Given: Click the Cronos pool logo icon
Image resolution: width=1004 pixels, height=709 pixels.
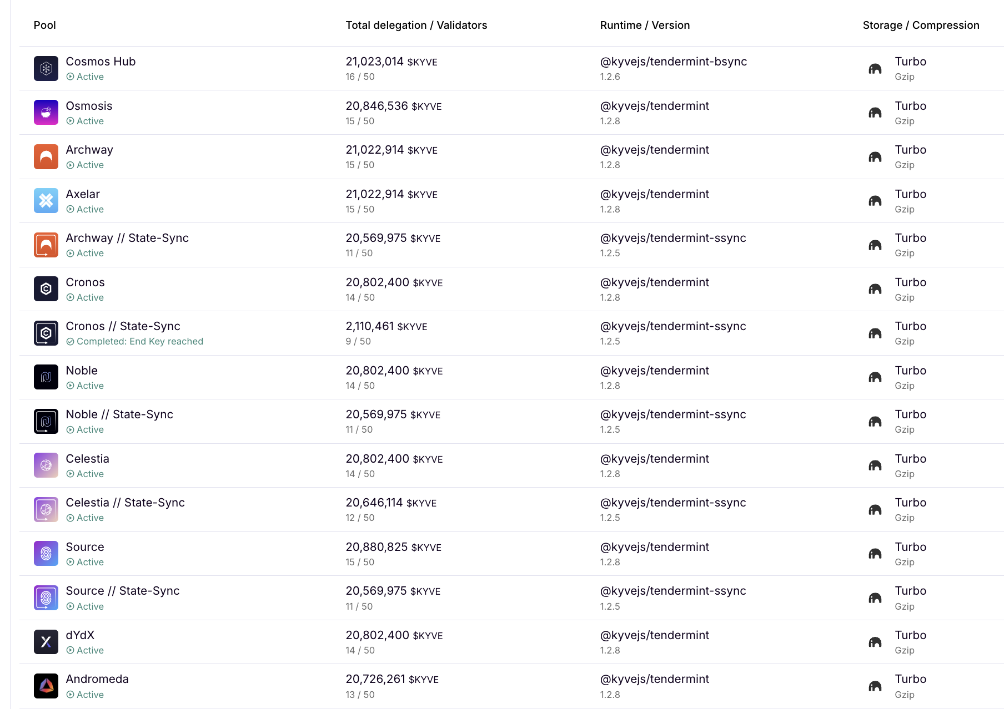Looking at the screenshot, I should [x=46, y=289].
